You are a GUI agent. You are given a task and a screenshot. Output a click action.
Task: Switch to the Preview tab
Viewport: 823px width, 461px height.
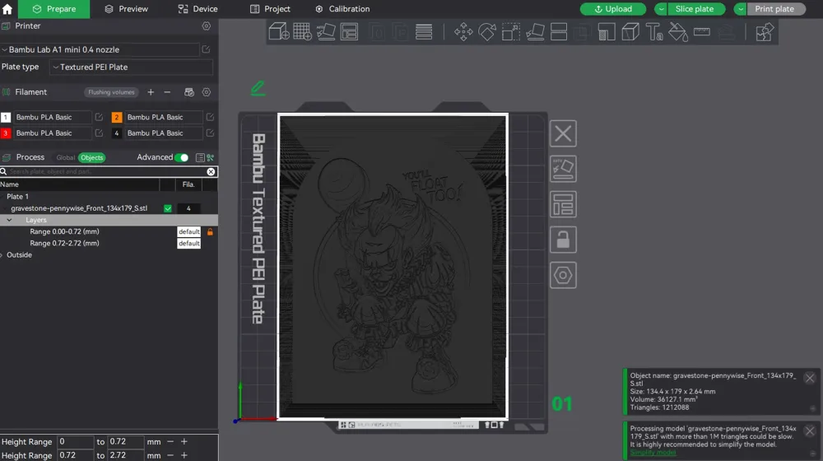click(126, 9)
